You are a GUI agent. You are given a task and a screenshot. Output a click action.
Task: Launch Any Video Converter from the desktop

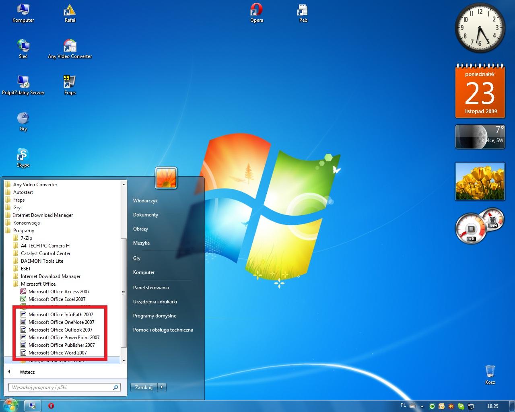[x=70, y=49]
